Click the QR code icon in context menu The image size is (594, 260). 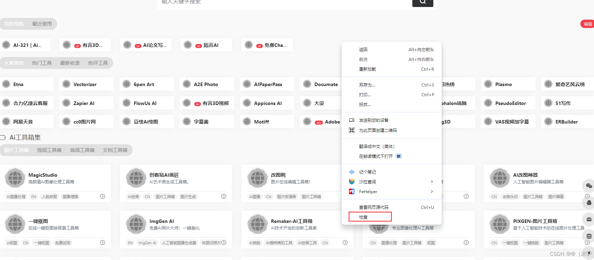click(x=352, y=130)
